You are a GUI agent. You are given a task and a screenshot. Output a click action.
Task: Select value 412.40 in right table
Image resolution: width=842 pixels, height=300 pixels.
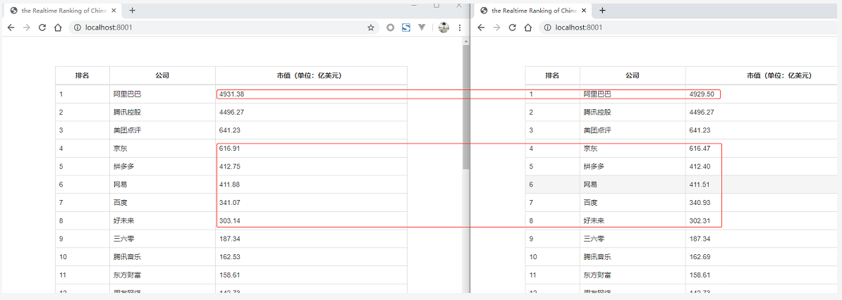point(700,166)
